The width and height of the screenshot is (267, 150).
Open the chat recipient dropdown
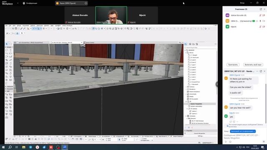click(243, 131)
